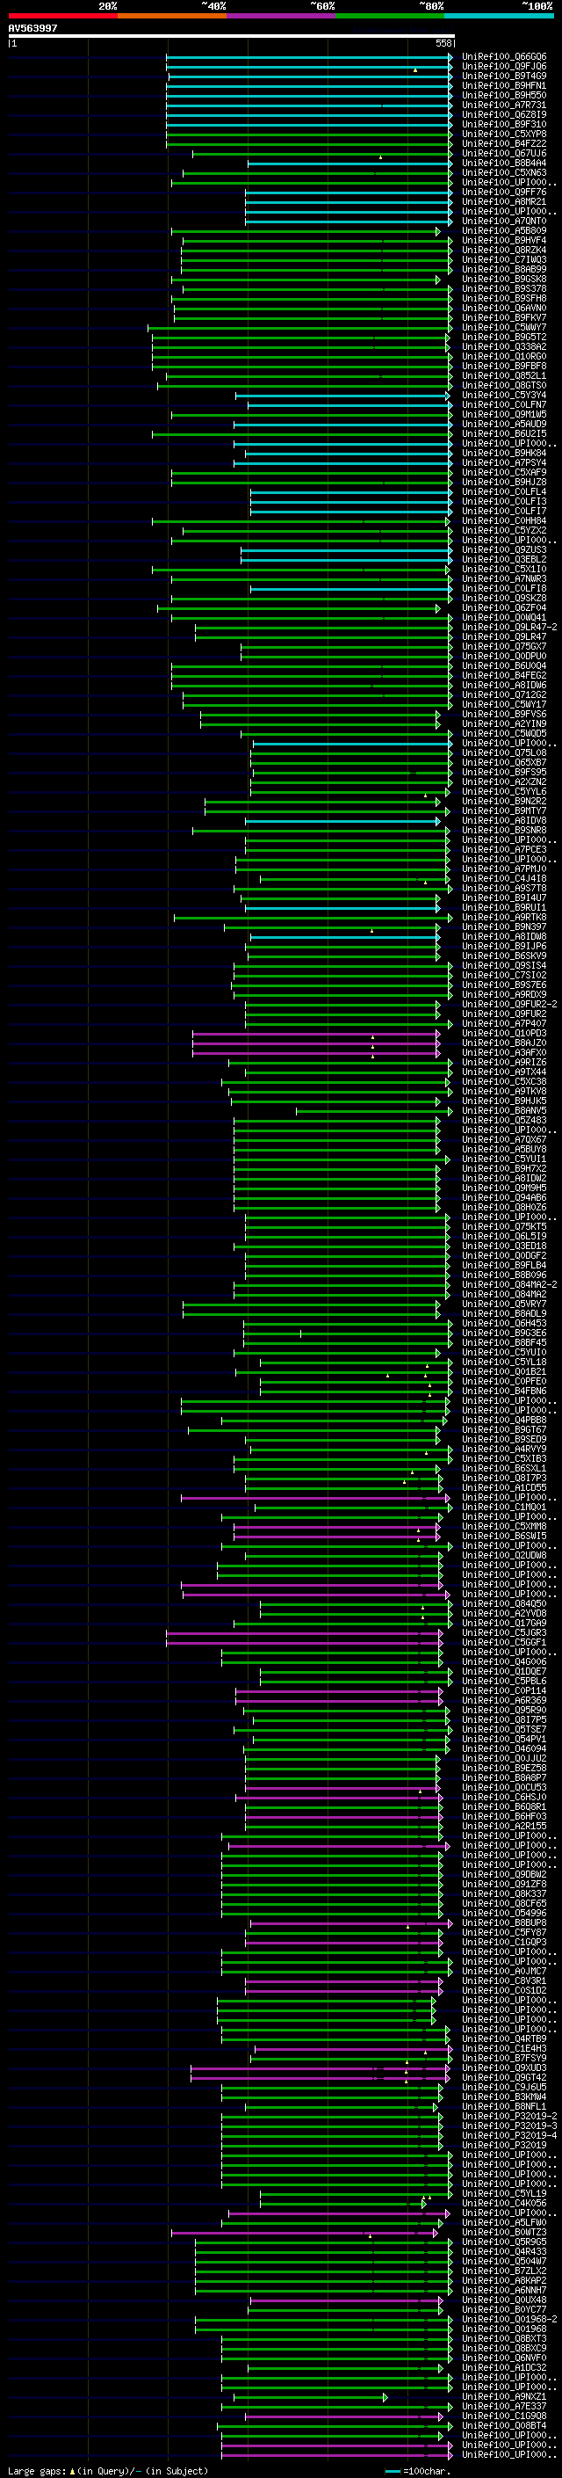Click hit label UniRef100_P32019-4

click(509, 2134)
